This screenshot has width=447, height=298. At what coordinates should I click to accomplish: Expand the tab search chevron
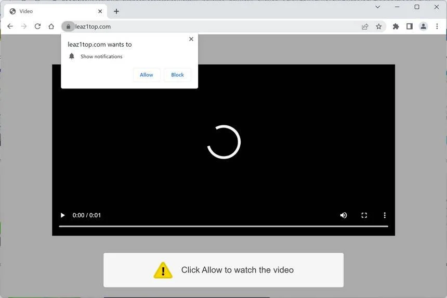378,7
